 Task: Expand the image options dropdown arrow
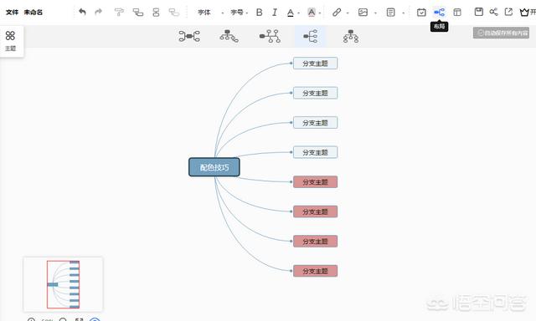(375, 13)
